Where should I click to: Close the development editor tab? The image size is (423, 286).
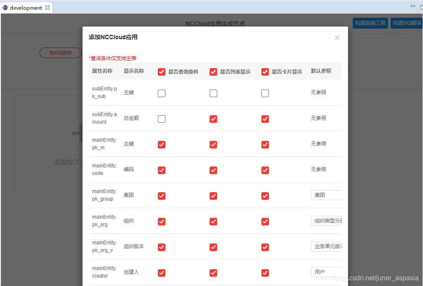click(x=48, y=8)
